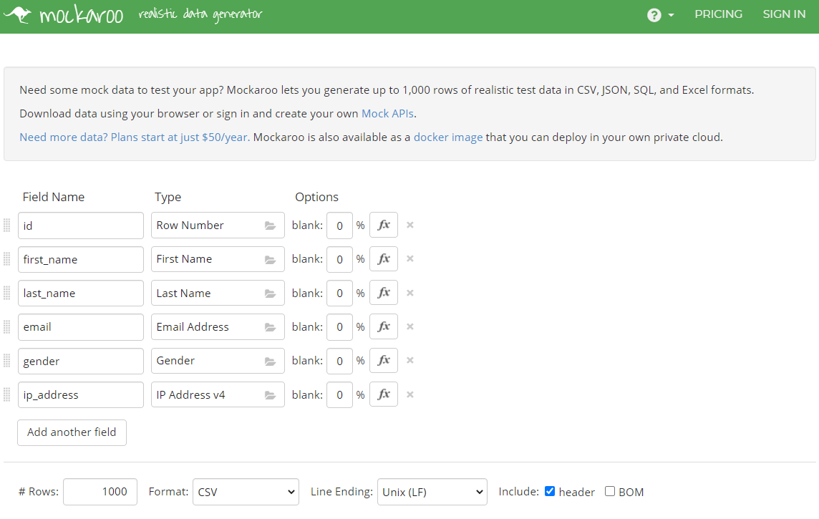Set blank percentage for first_name field
Image resolution: width=819 pixels, height=519 pixels.
(339, 259)
